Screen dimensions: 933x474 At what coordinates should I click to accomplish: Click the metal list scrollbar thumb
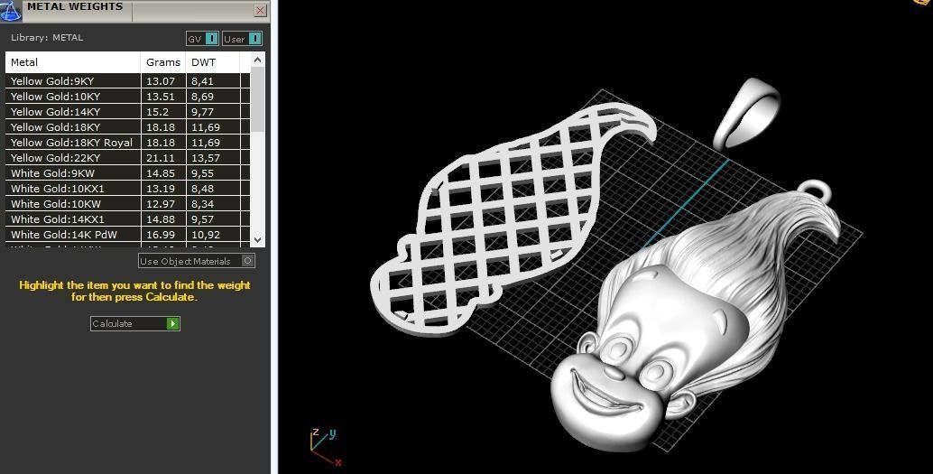pyautogui.click(x=257, y=98)
